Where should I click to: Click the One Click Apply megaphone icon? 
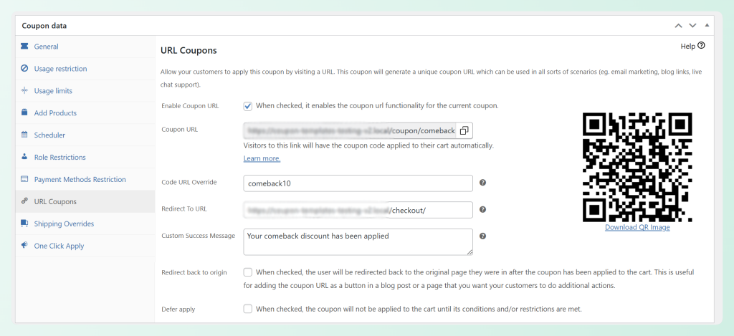tap(24, 245)
